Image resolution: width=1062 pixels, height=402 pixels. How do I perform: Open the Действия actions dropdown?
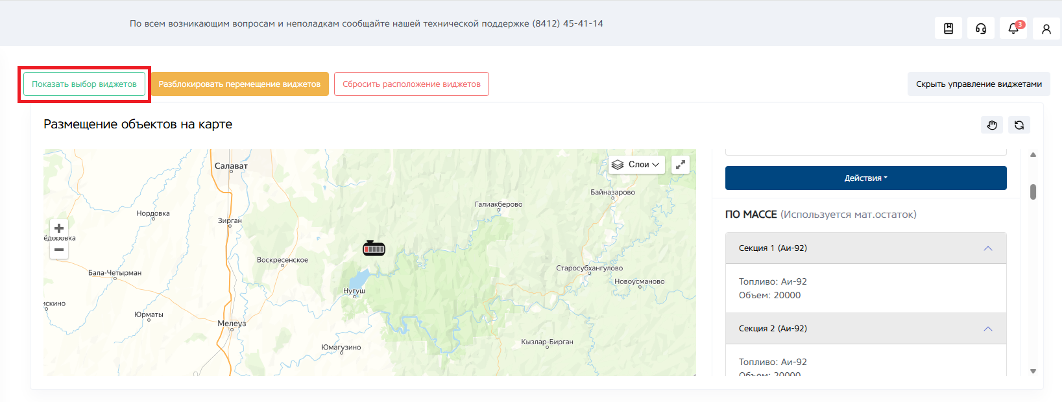coord(866,178)
